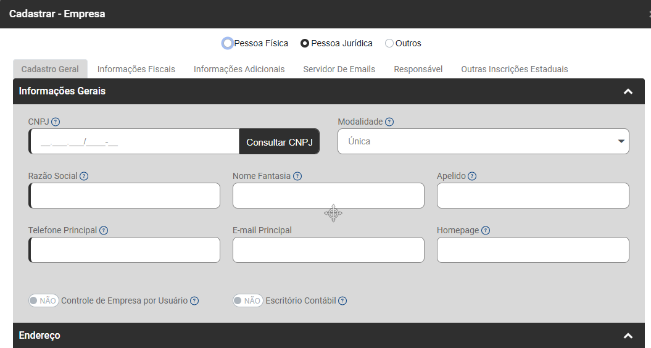Click the help icon beside Homepage
Image resolution: width=651 pixels, height=348 pixels.
point(486,230)
